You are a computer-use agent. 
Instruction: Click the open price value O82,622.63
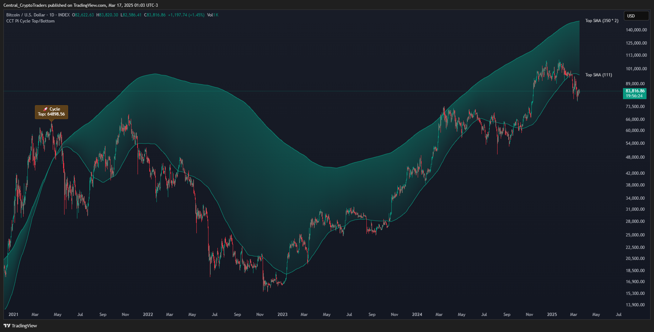click(x=83, y=15)
